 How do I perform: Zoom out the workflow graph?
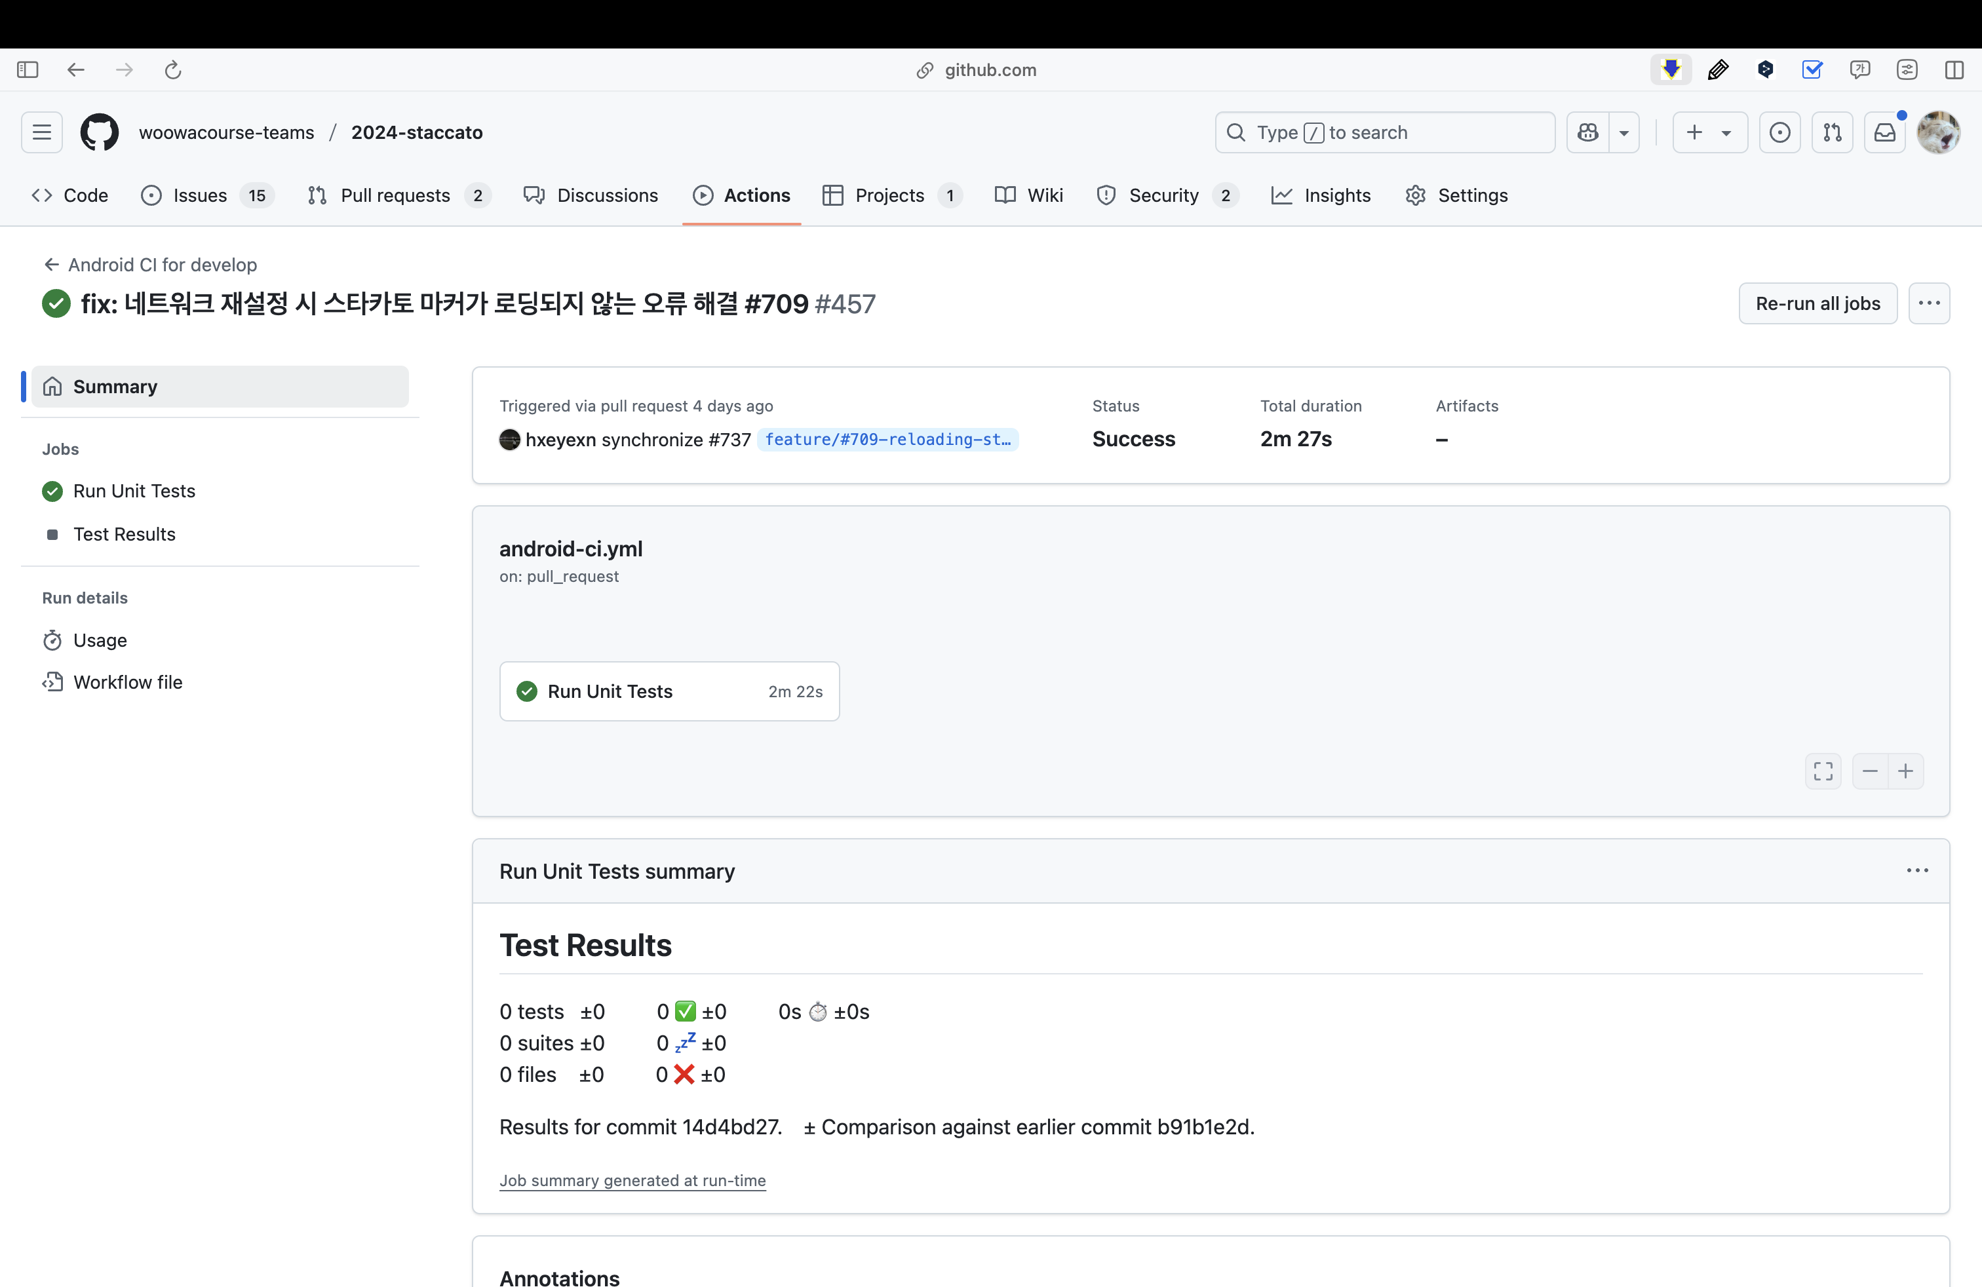pyautogui.click(x=1869, y=771)
